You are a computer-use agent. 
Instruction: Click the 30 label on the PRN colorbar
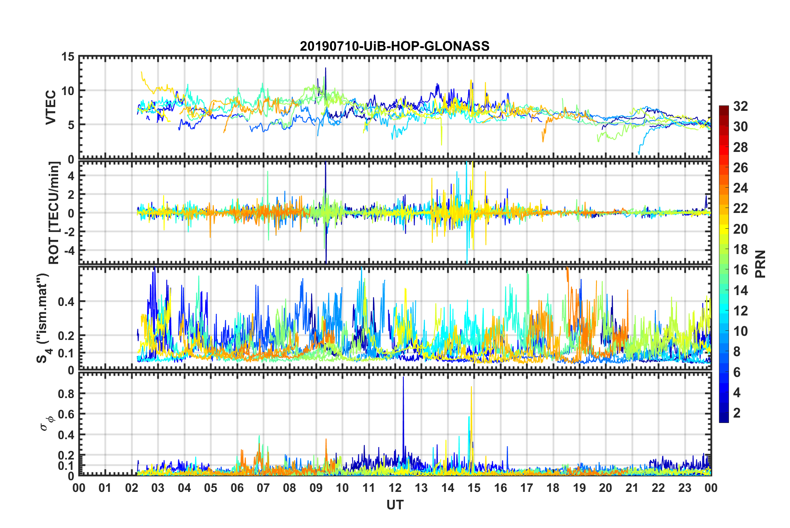(x=741, y=127)
